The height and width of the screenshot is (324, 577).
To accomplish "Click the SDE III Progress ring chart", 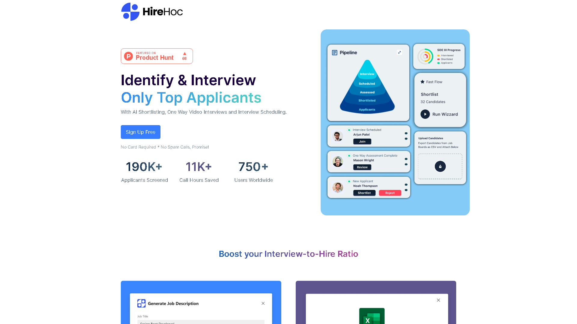I will 426,56.
